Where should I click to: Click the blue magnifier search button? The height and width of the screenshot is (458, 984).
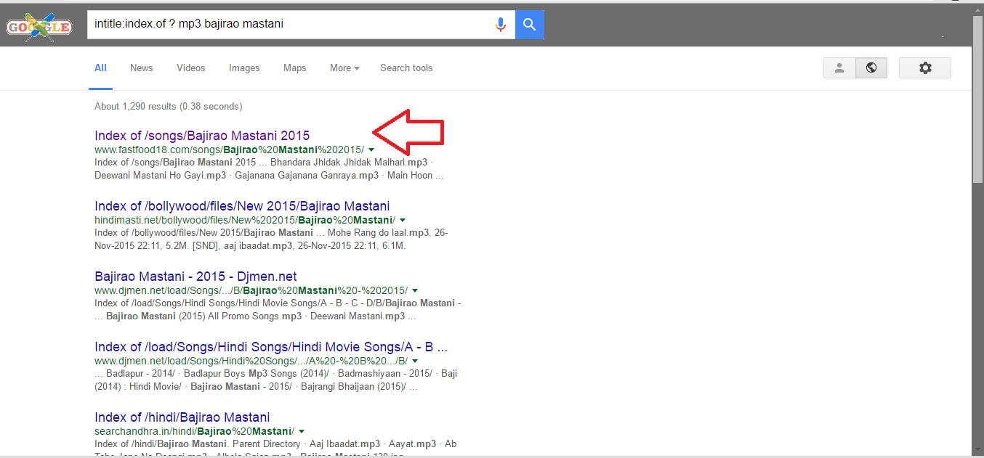[529, 25]
